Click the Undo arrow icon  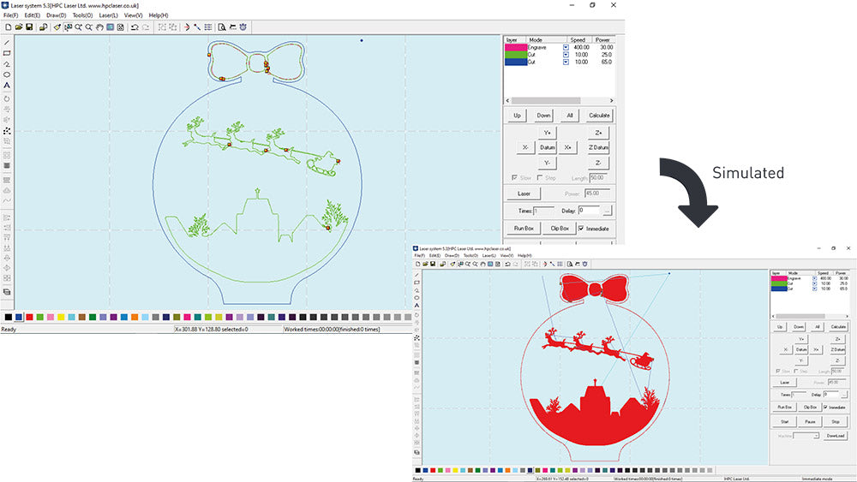click(x=135, y=27)
